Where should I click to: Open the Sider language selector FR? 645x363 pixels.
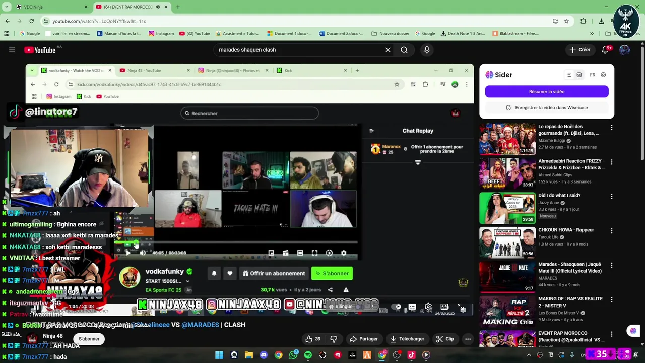pyautogui.click(x=593, y=75)
